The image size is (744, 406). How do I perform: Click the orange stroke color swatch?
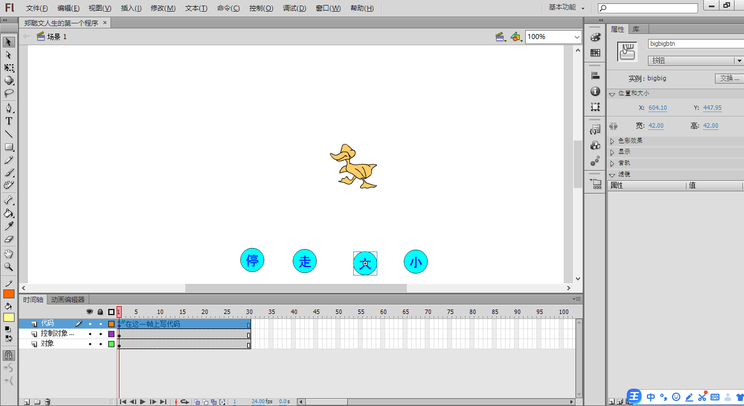[x=9, y=294]
